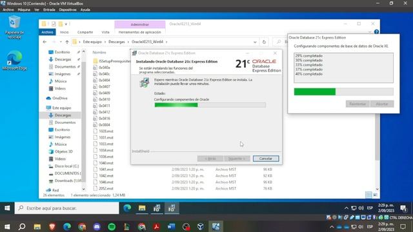Open guest notification center icon

coord(403,208)
